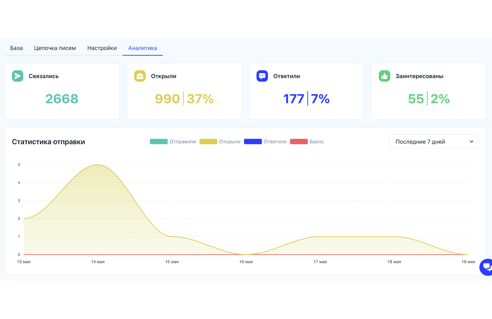Viewport: 492px width, 319px height.
Task: Open the Цепочка писем tab
Action: tap(55, 48)
